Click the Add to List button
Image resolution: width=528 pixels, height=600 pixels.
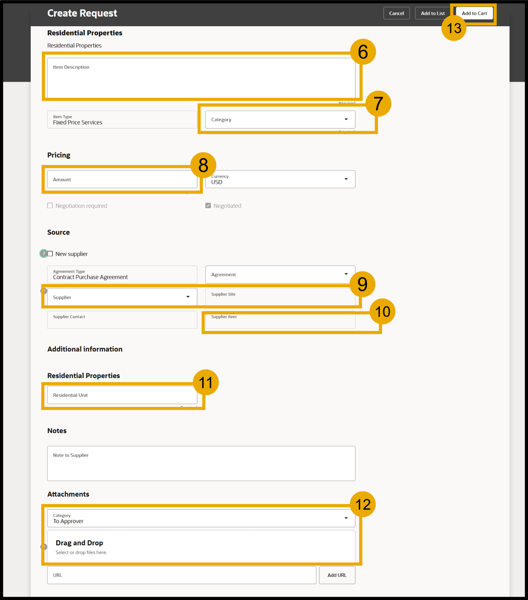point(433,13)
